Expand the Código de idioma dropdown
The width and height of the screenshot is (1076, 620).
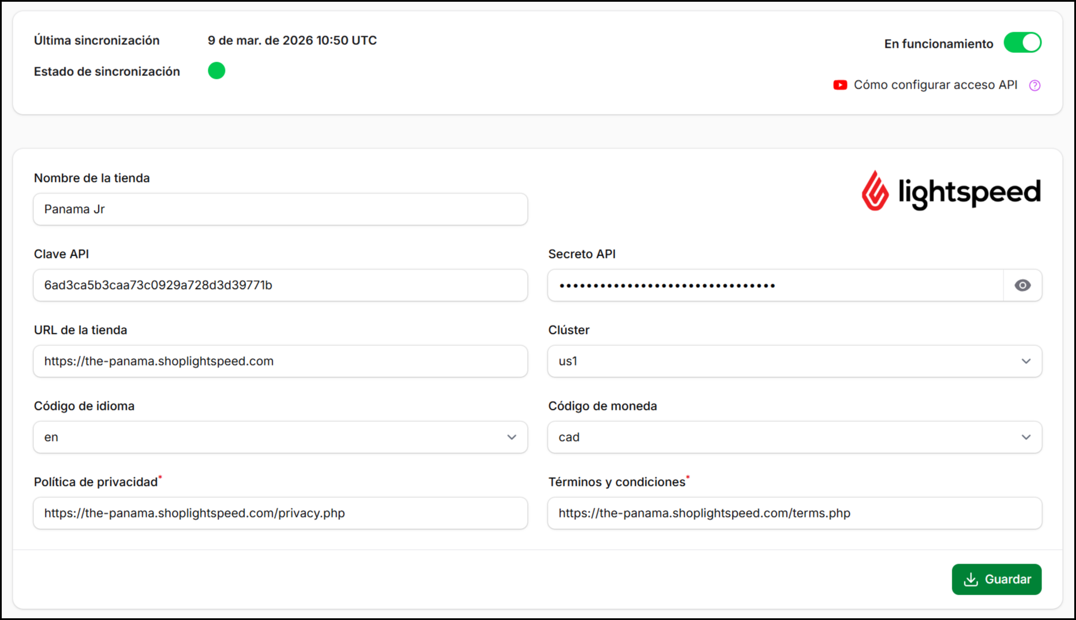coord(280,438)
